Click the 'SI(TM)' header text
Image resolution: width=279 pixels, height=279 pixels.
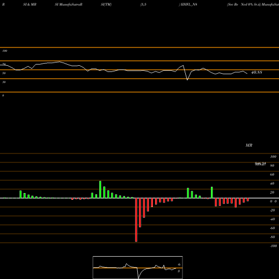106,4
